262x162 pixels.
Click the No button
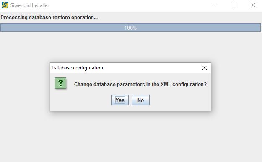tap(140, 100)
